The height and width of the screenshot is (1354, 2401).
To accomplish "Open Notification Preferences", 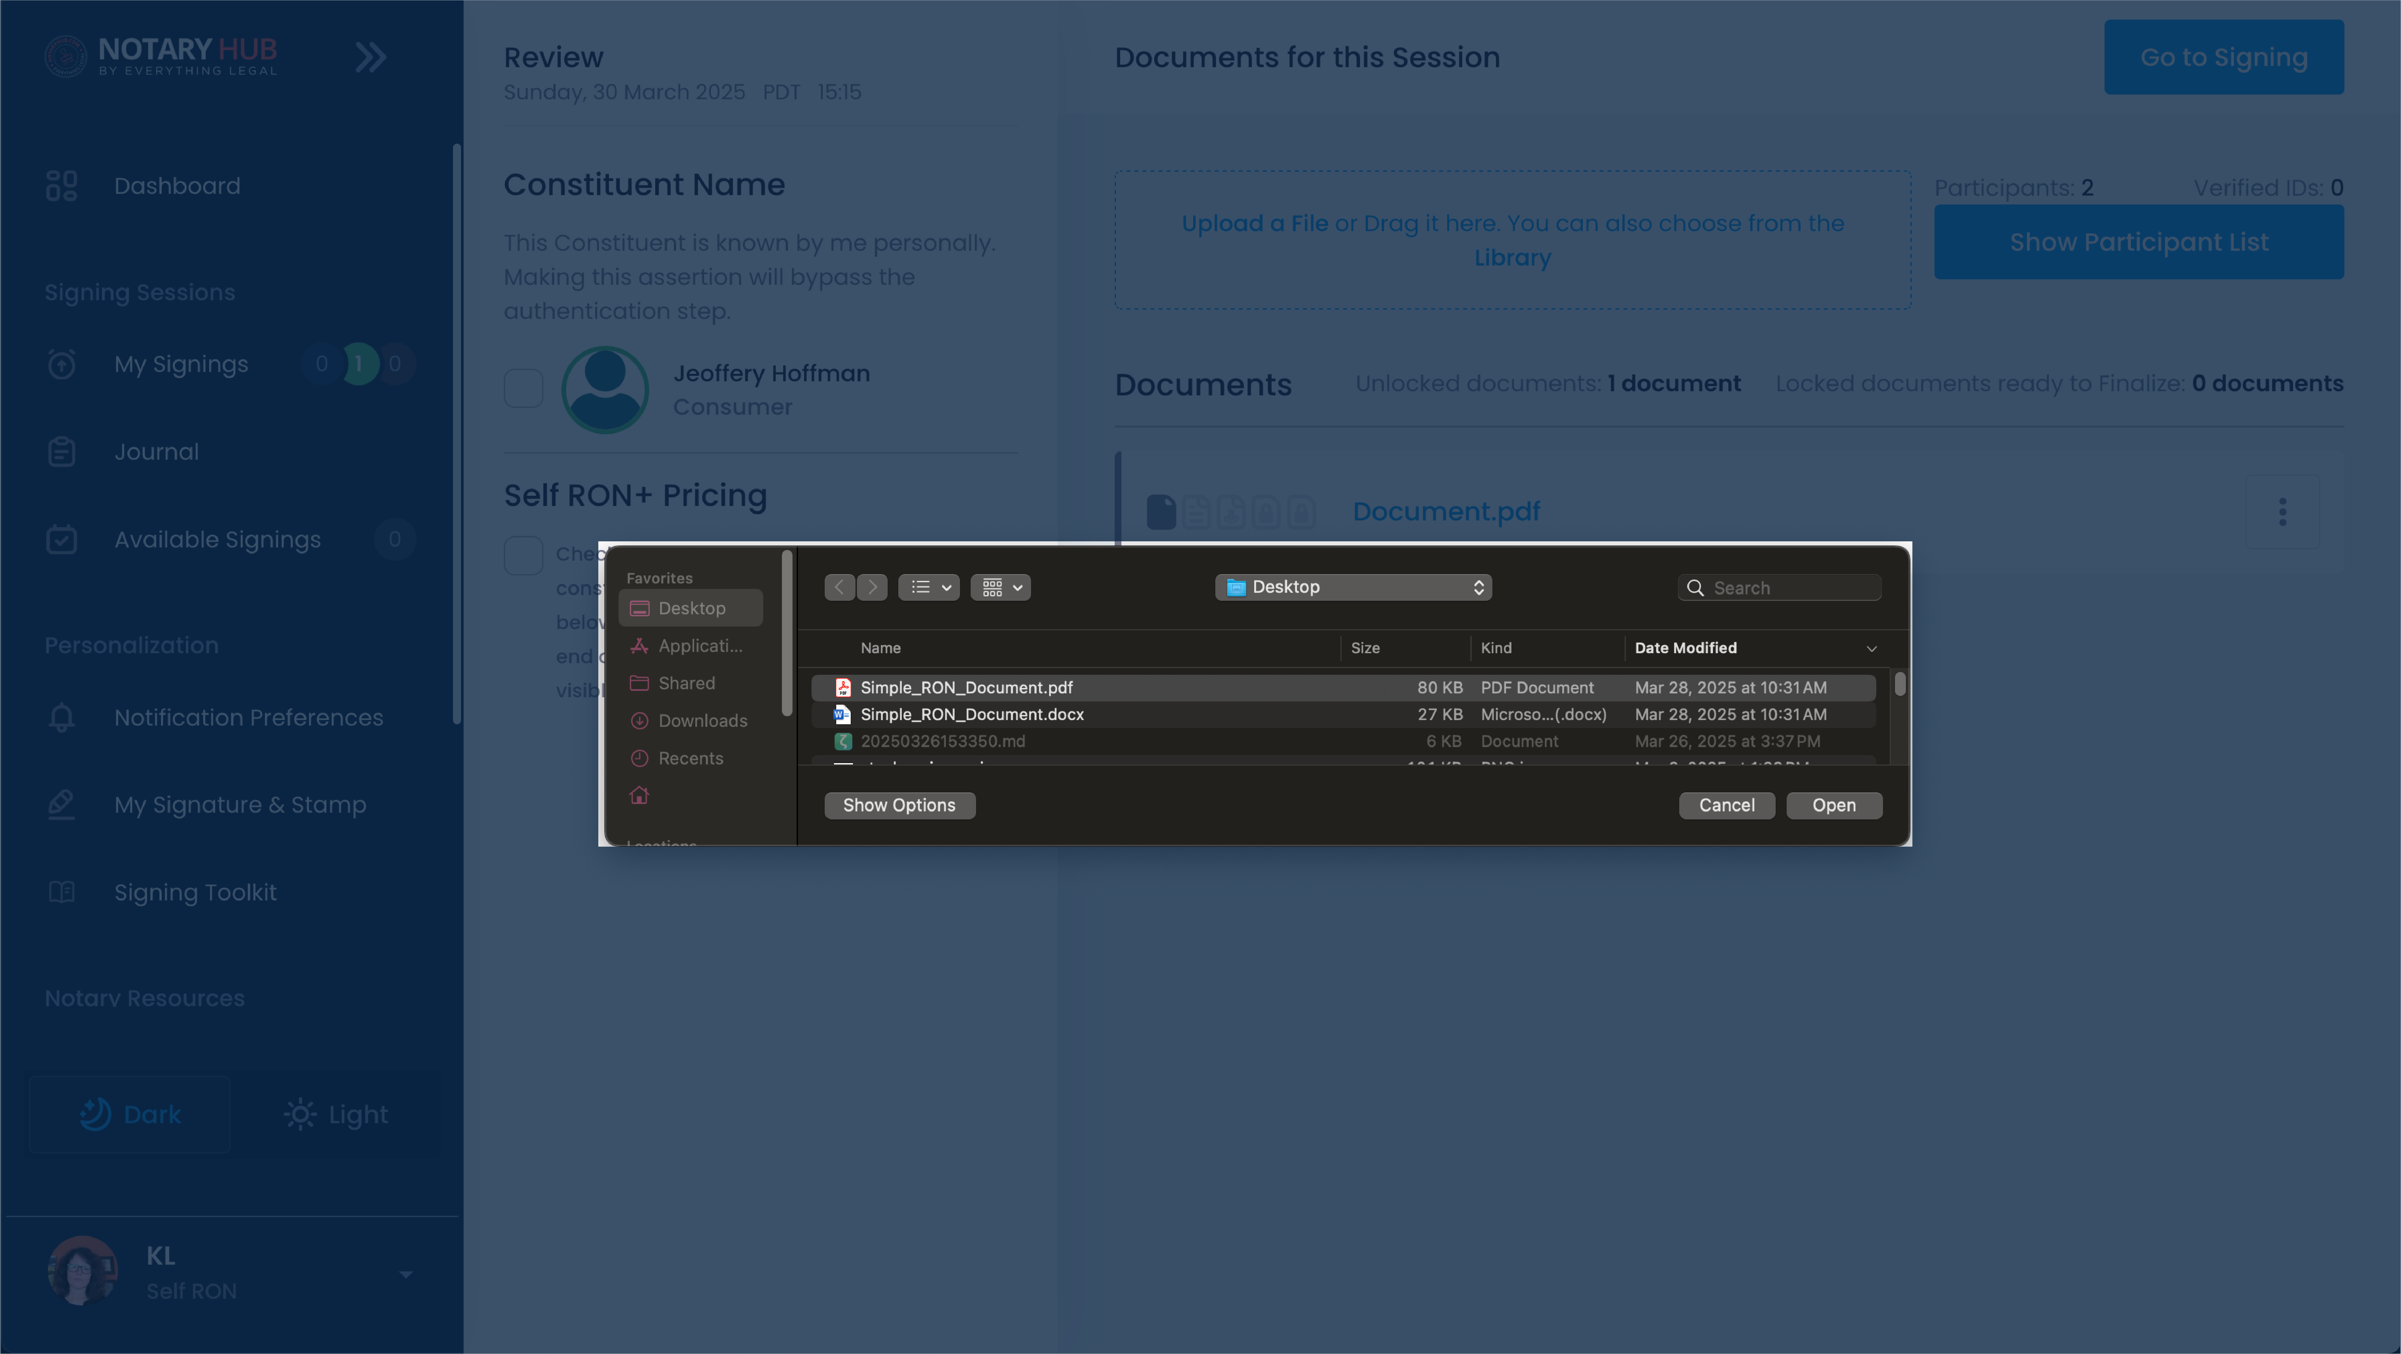I will (x=249, y=718).
